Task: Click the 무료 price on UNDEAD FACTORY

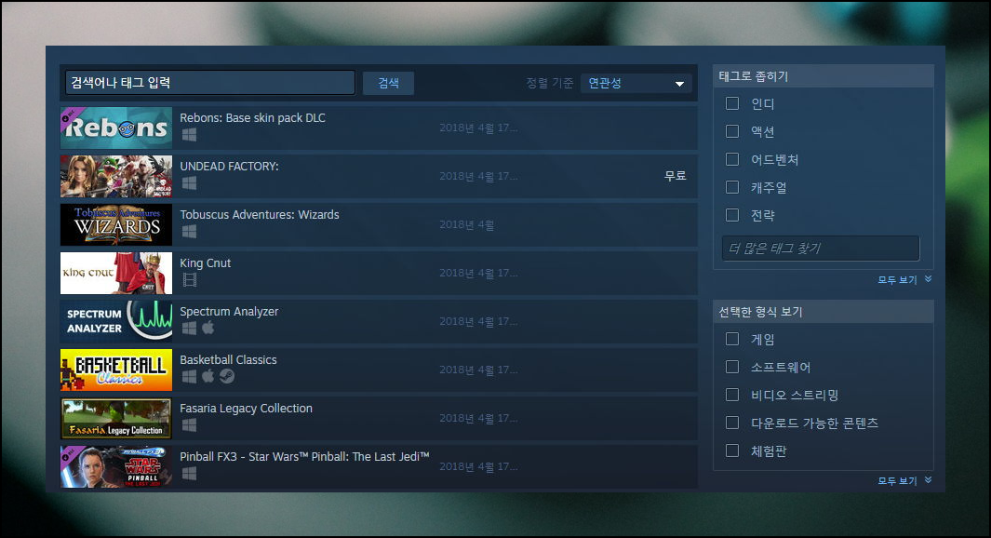Action: coord(675,176)
